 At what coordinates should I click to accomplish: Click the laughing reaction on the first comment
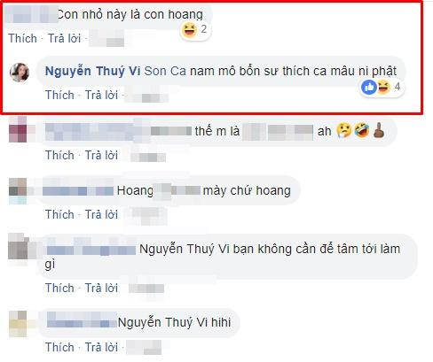click(x=189, y=30)
